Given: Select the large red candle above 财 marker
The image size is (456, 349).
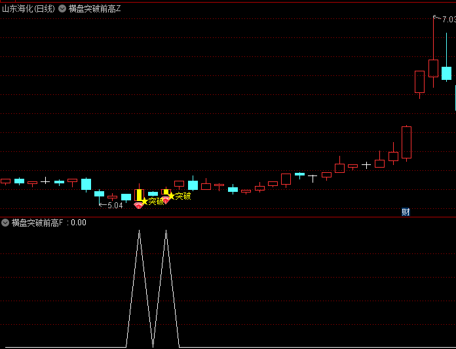Looking at the screenshot, I should pos(407,143).
